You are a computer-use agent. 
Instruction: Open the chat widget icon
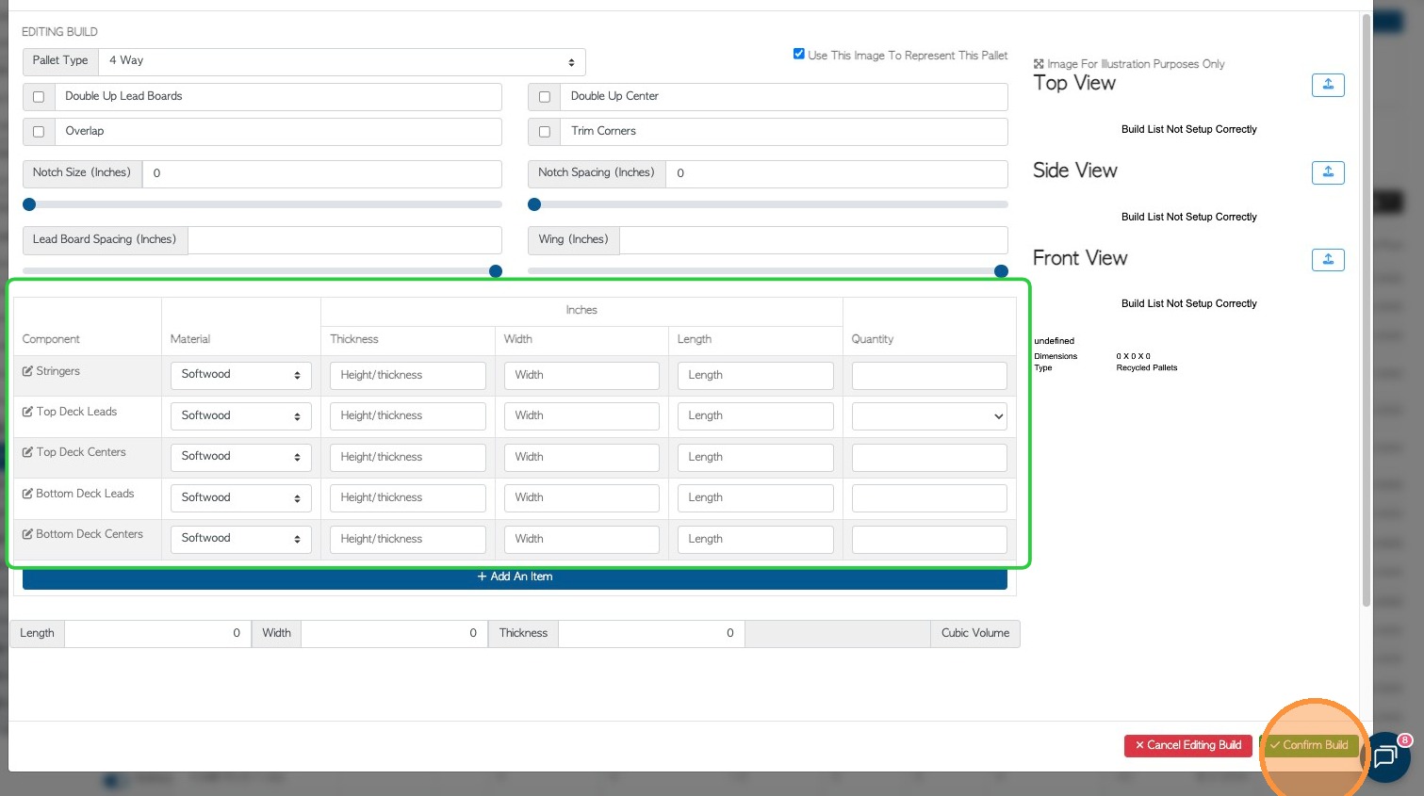click(x=1386, y=757)
